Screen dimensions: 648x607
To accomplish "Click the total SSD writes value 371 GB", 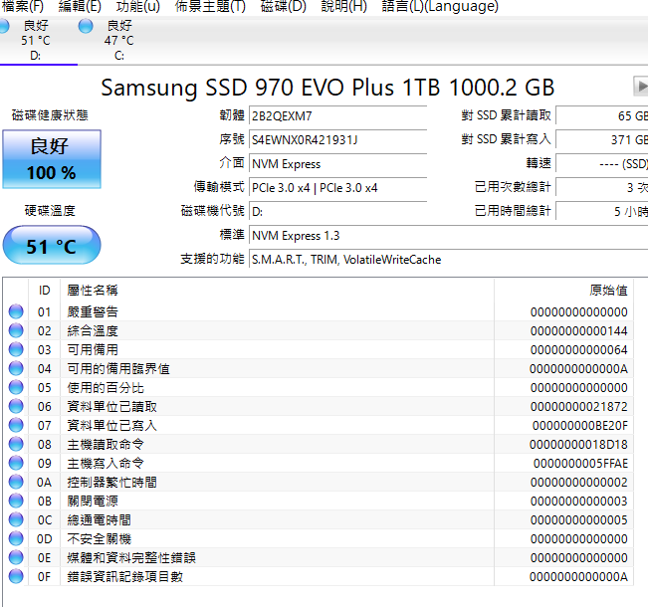I will click(x=601, y=139).
